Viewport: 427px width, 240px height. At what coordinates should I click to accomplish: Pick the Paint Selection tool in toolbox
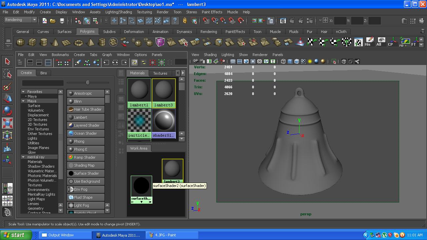pyautogui.click(x=7, y=87)
